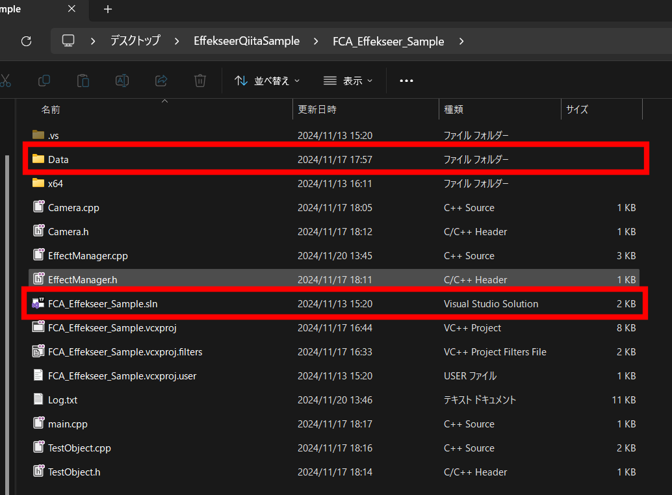Viewport: 672px width, 495px height.
Task: Select the Data folder icon
Action: pos(38,159)
